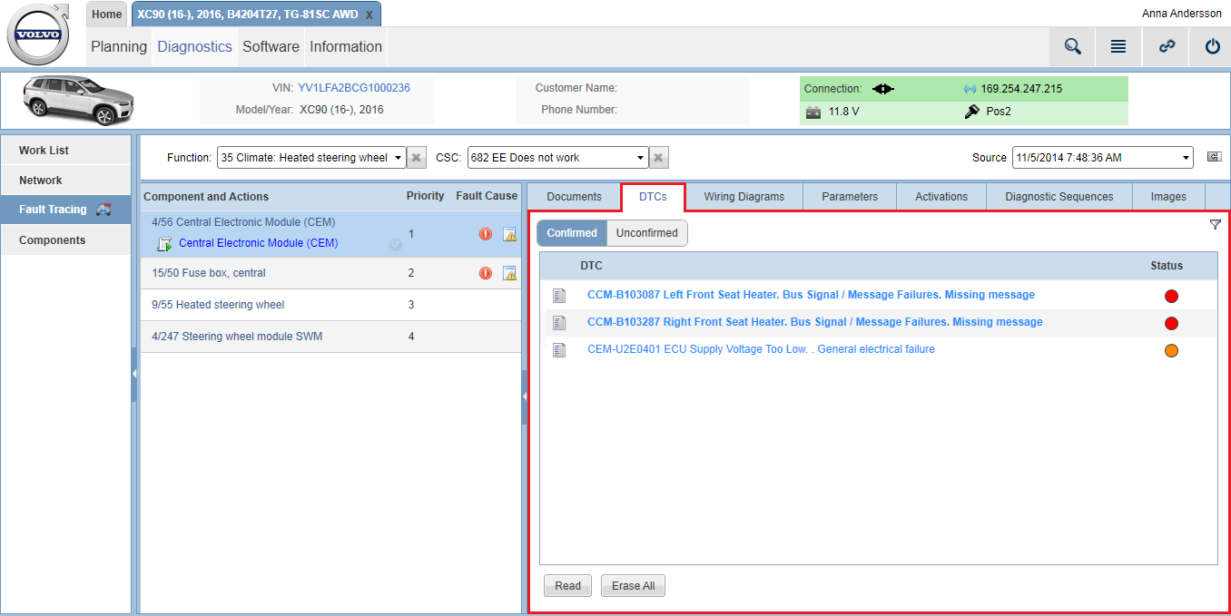
Task: Open document icon for CCM-B103287 DTC
Action: pos(559,322)
